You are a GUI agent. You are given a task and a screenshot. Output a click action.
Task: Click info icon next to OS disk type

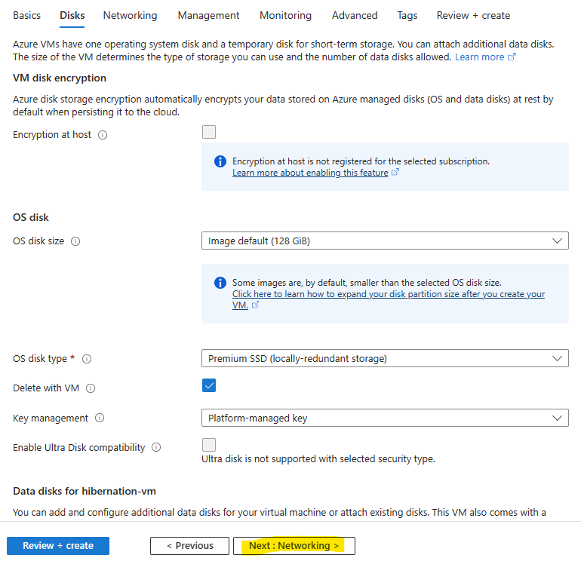pos(87,359)
